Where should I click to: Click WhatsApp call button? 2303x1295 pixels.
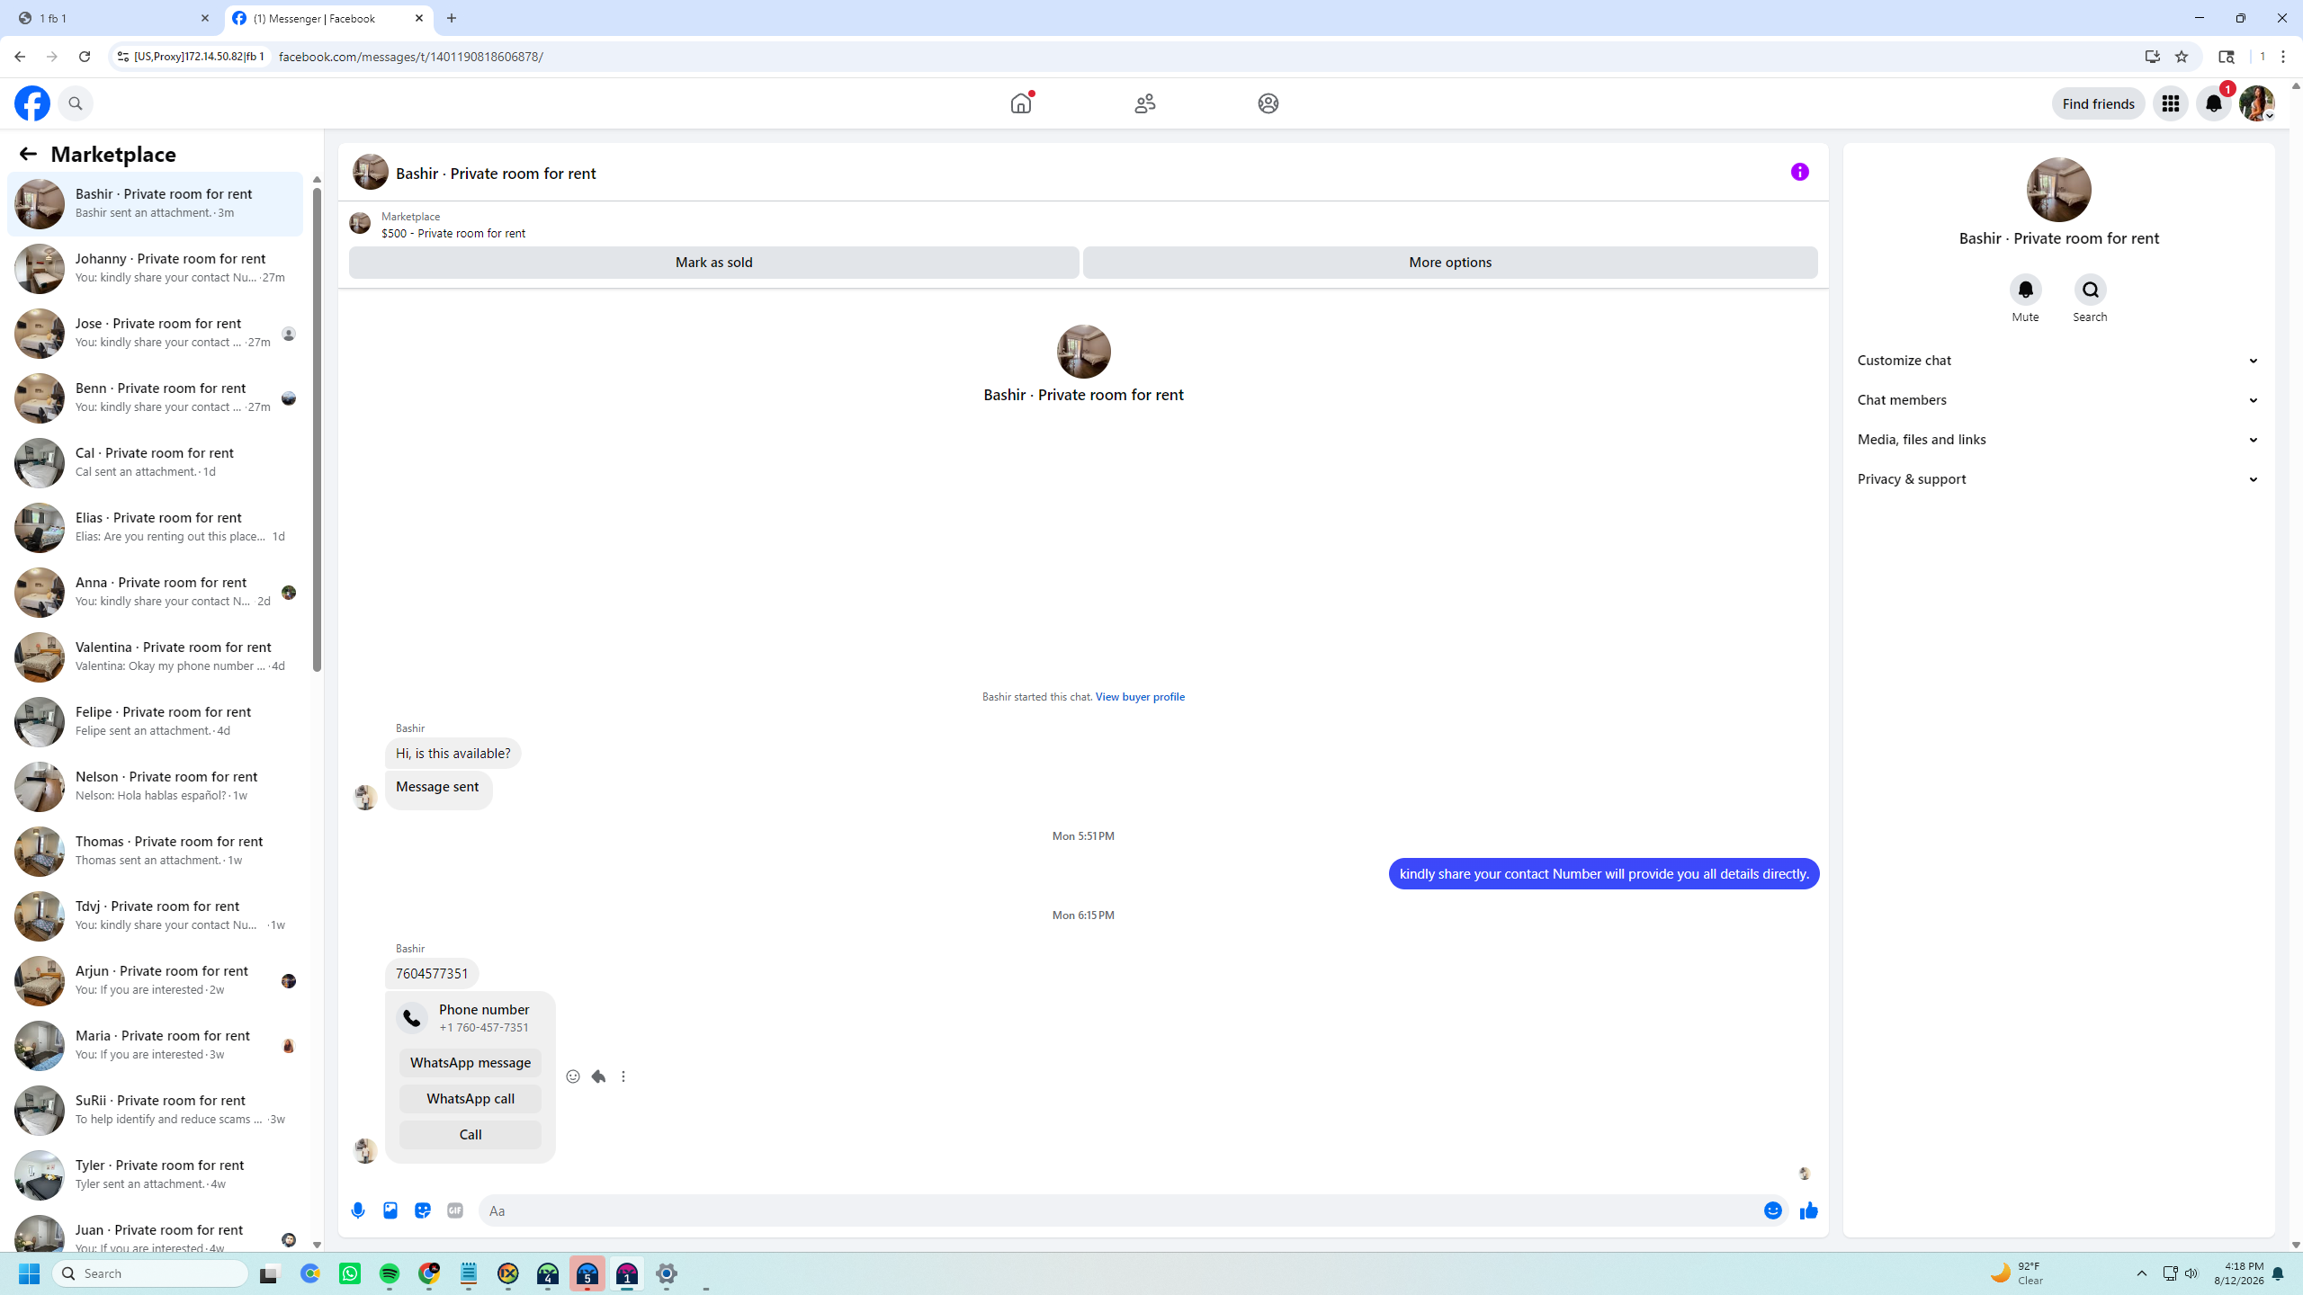(470, 1099)
